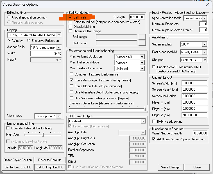This screenshot has height=174, width=213.
Task: Adjust the Night/Day slider
Action: (42, 135)
